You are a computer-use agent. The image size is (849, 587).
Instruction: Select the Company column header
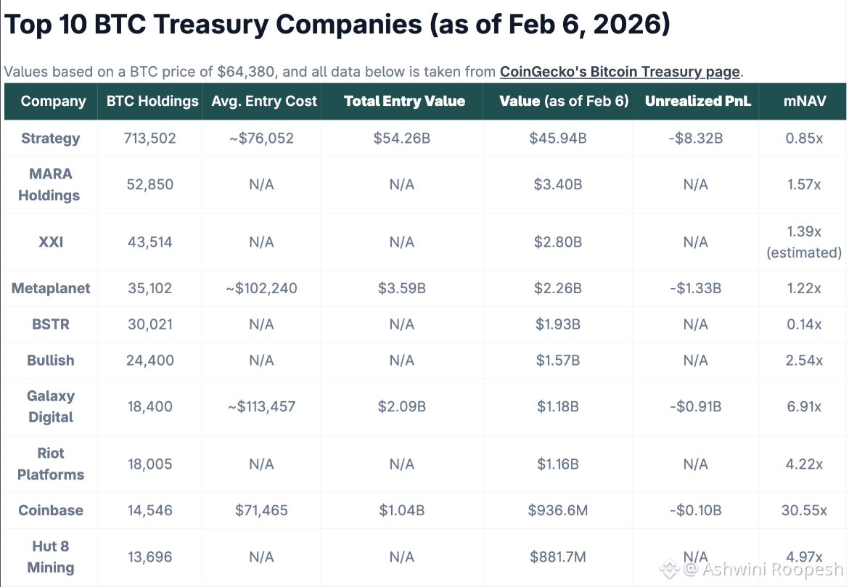tap(53, 102)
